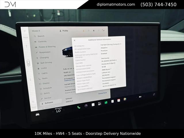
Task: Tap the blue Model X car image
Action: pos(67,52)
